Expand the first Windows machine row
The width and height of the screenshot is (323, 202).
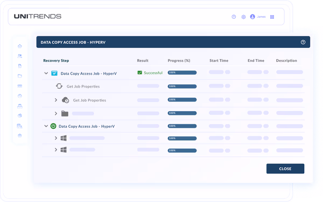coord(56,138)
